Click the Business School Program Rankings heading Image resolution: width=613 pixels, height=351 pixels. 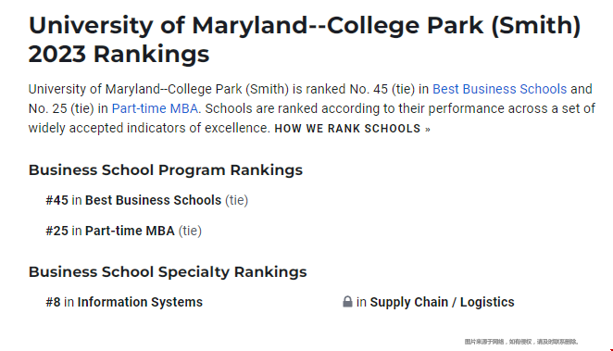[x=166, y=170]
